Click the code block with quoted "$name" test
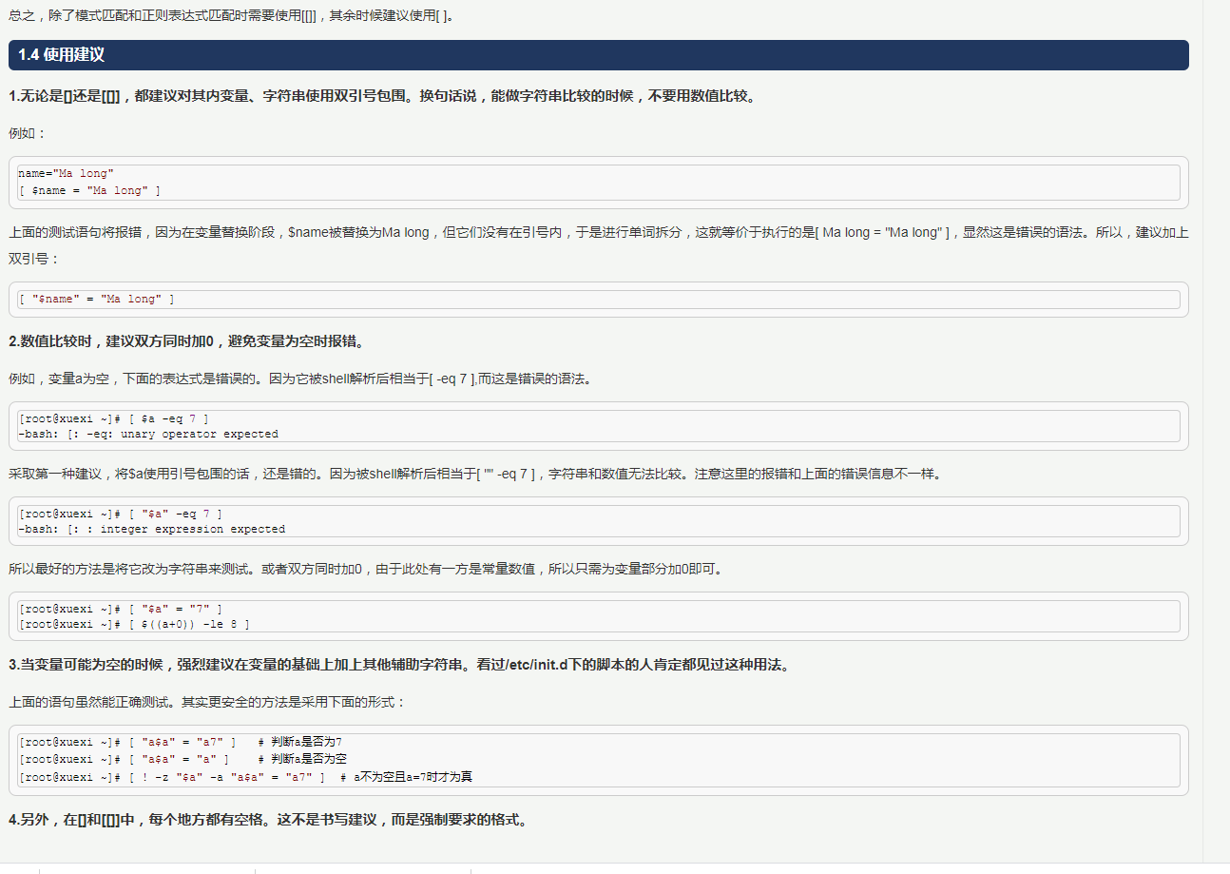The width and height of the screenshot is (1230, 874). tap(97, 299)
